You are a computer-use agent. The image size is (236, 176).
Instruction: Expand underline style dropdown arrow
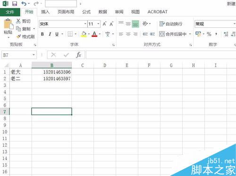click(62, 34)
